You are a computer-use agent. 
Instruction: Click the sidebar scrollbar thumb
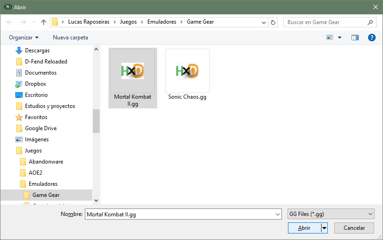(96, 121)
